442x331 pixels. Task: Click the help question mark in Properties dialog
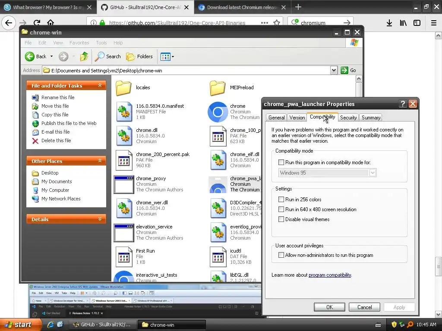[403, 104]
